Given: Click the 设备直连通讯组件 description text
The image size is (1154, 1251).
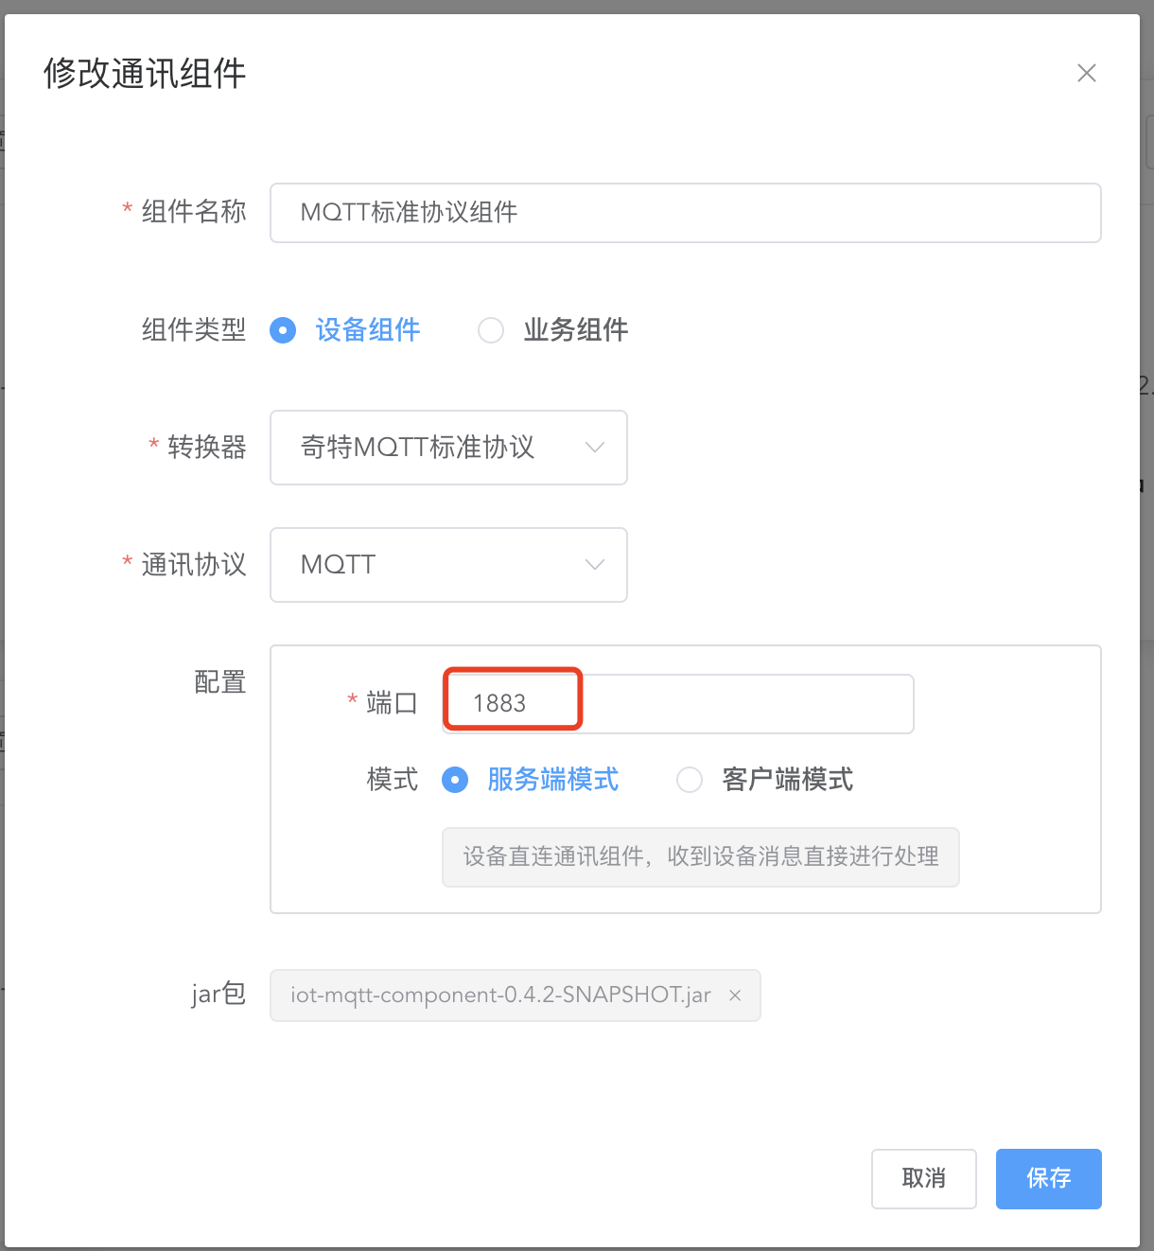Looking at the screenshot, I should click(x=701, y=857).
